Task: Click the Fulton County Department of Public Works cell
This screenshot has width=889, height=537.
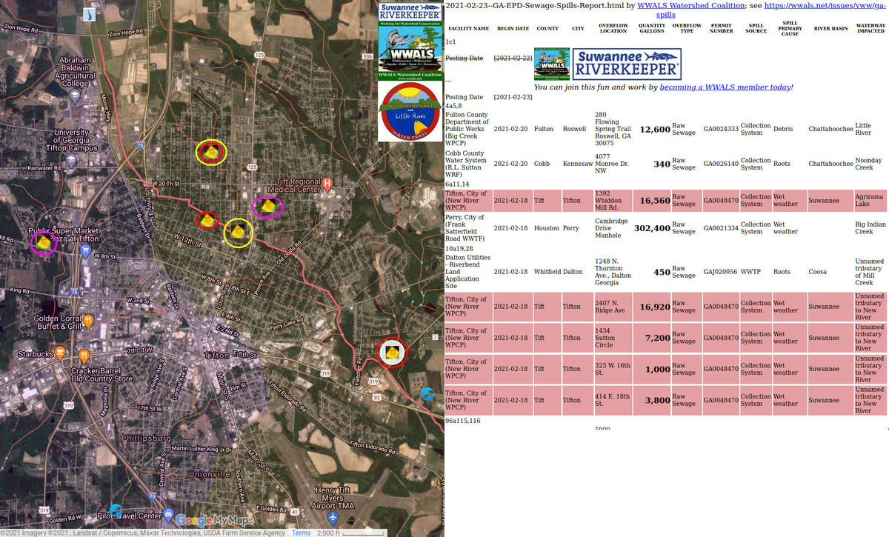Action: tap(467, 129)
